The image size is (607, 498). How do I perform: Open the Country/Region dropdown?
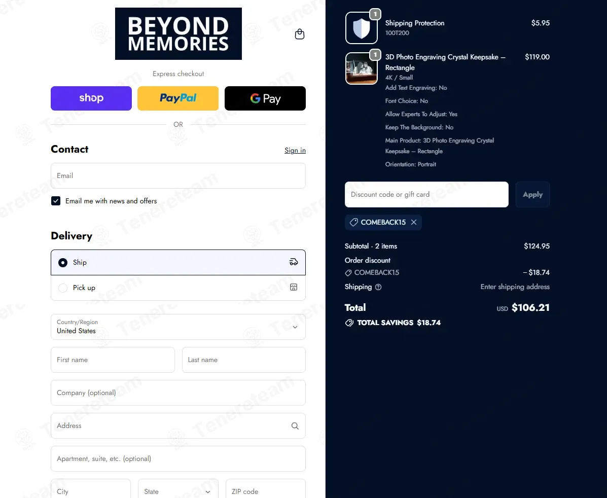tap(178, 327)
